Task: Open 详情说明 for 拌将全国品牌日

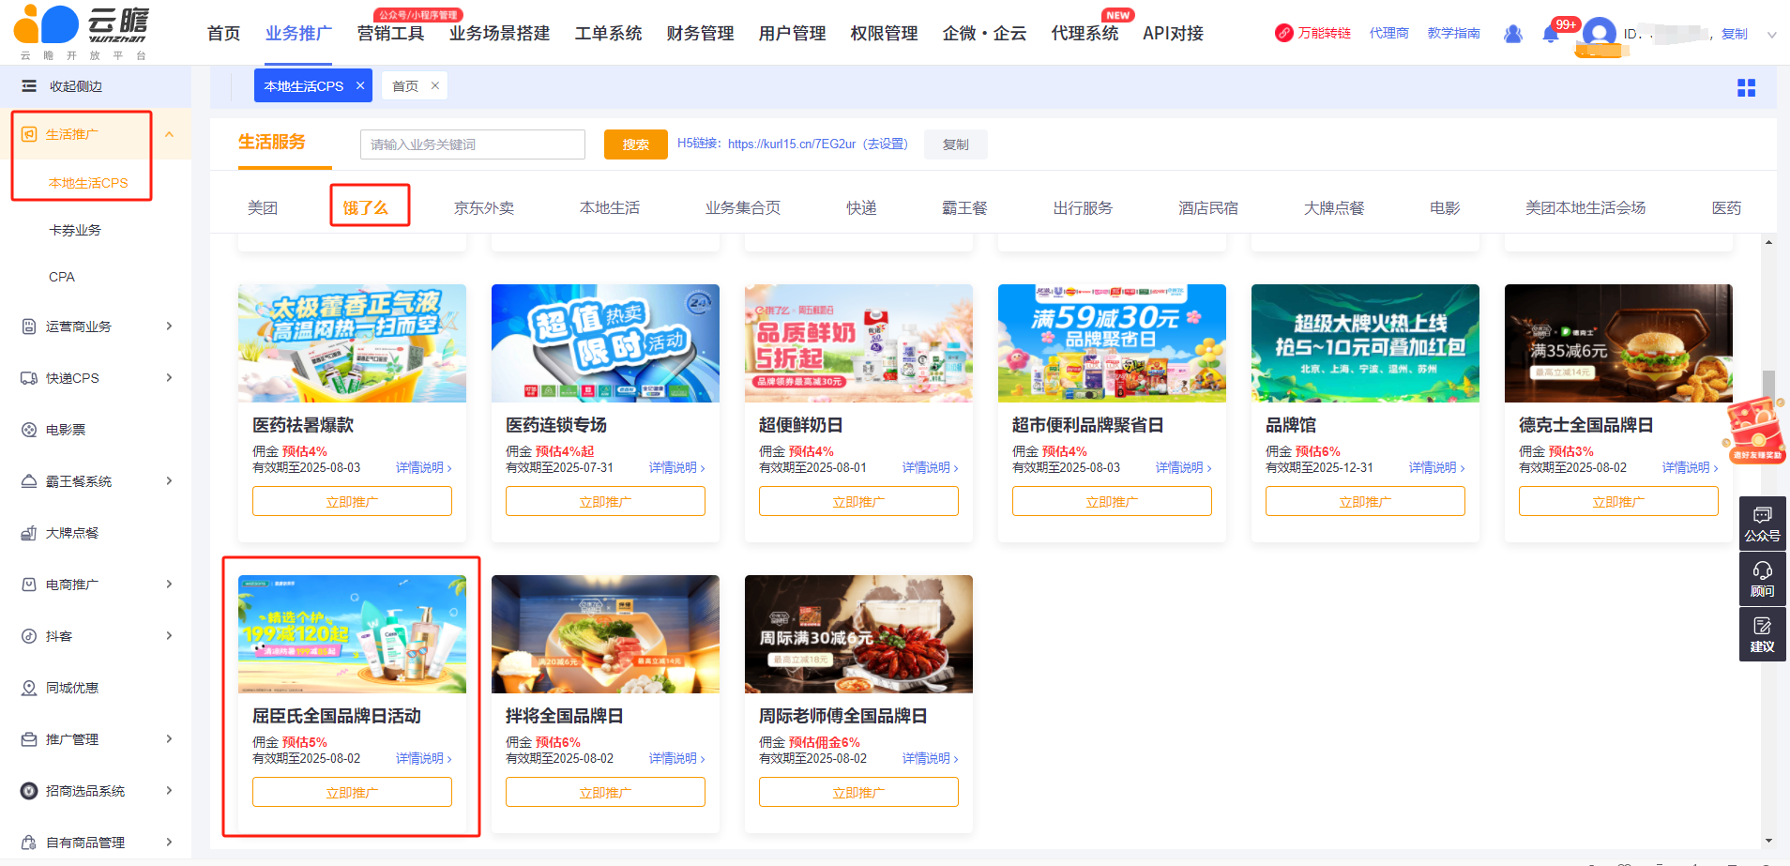Action: [x=676, y=758]
